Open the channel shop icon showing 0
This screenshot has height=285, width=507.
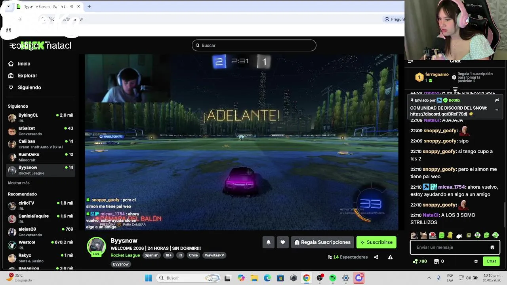439,261
